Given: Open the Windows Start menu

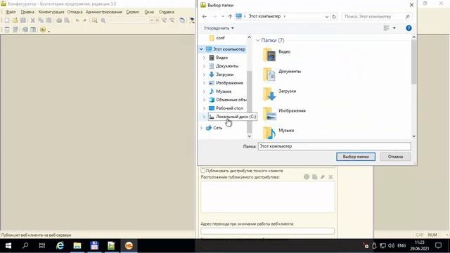Looking at the screenshot, I should [x=8, y=245].
